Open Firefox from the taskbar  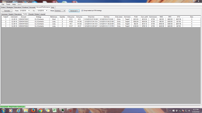33,110
